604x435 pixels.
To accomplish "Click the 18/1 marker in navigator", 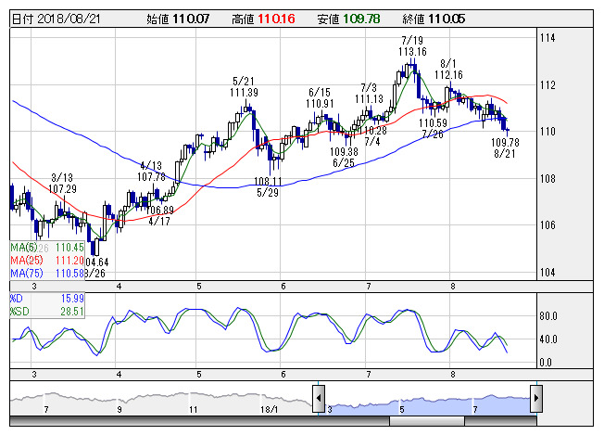I will (x=269, y=409).
